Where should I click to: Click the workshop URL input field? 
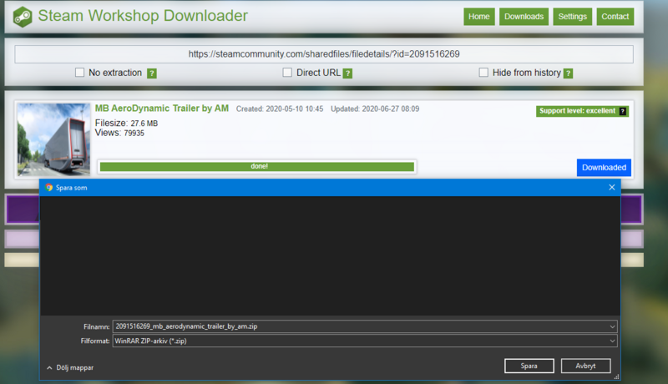tap(324, 54)
